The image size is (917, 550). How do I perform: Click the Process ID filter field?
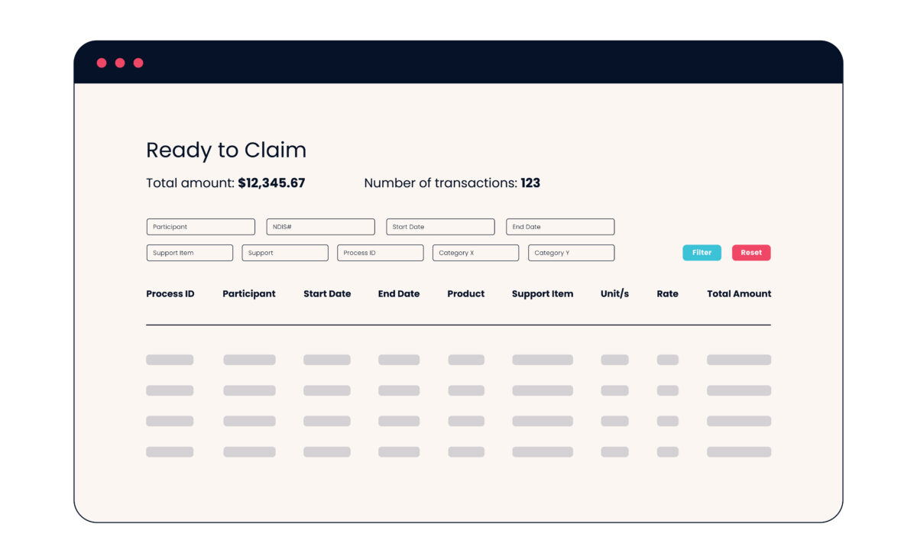[x=380, y=252]
